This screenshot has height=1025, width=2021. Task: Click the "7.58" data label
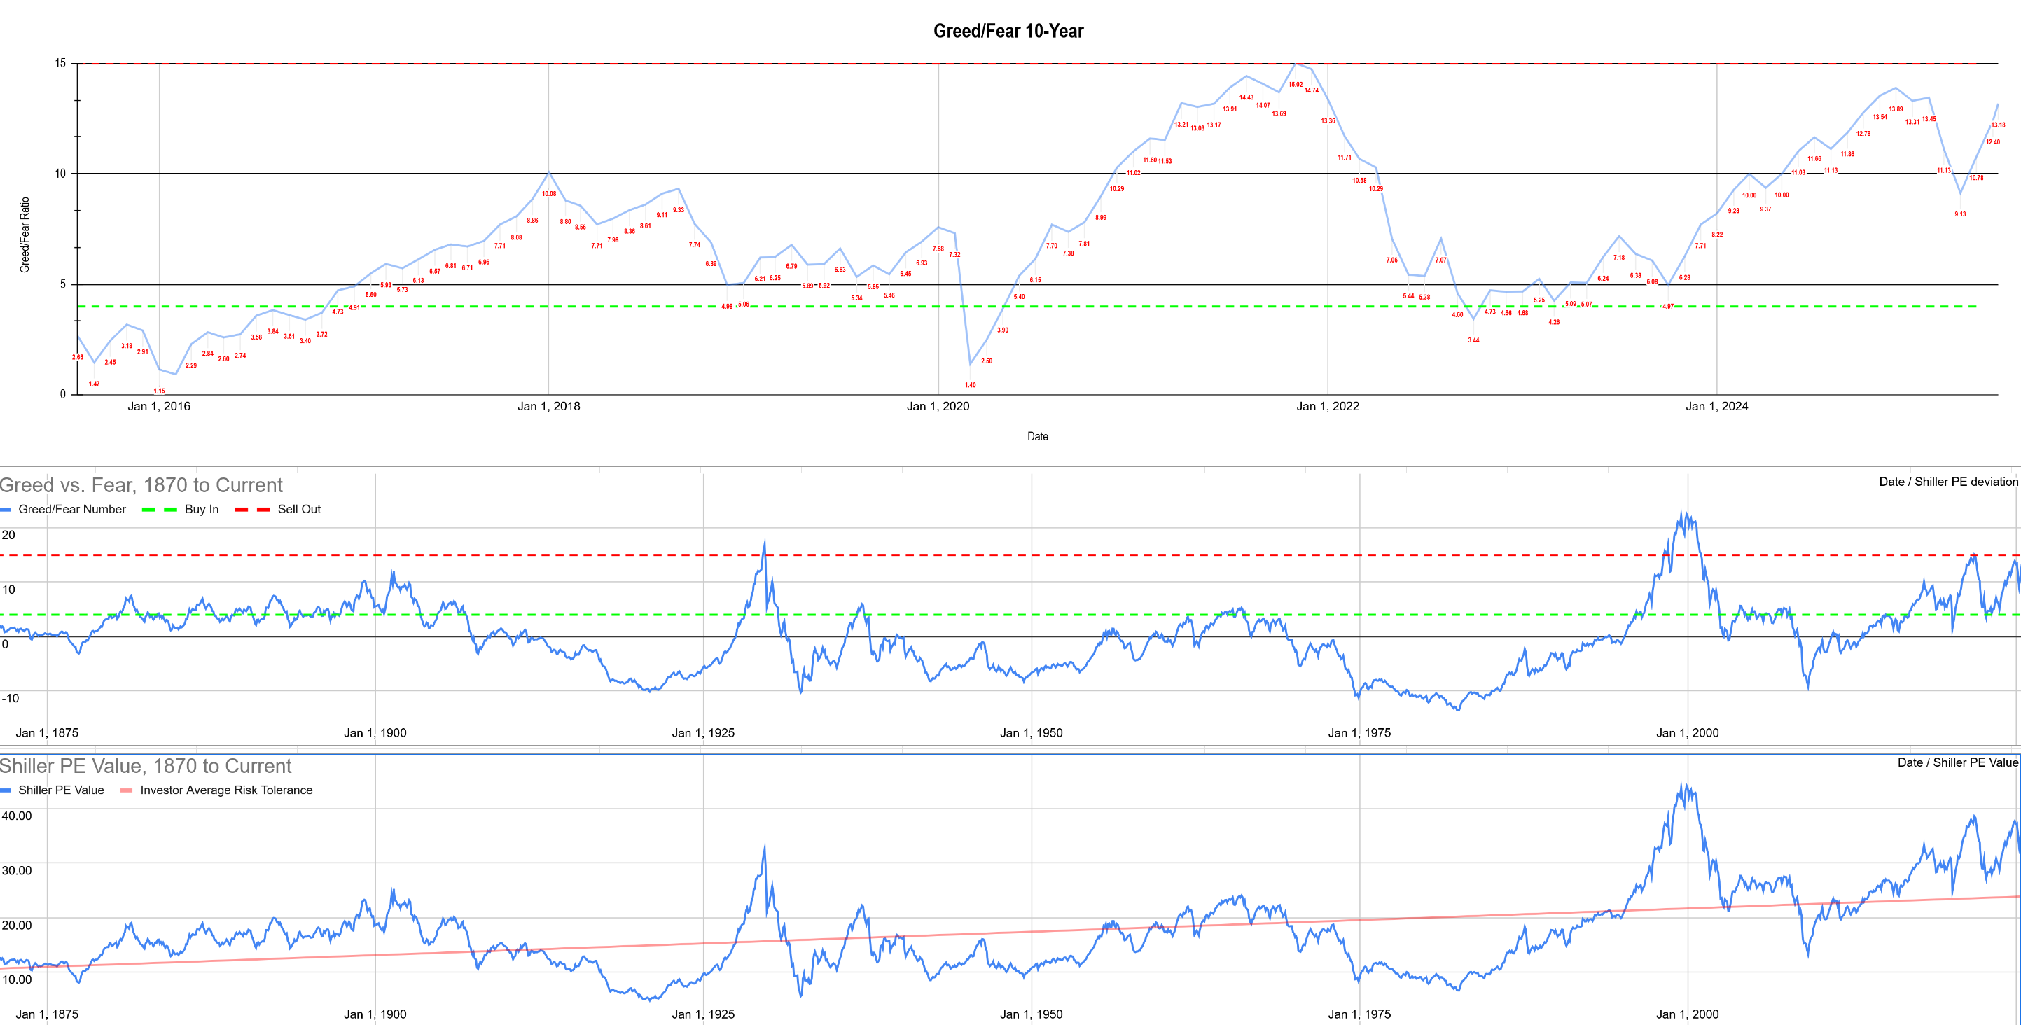point(938,249)
